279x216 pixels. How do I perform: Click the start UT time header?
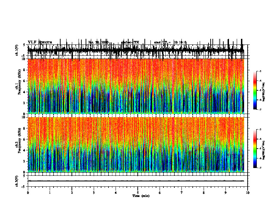[x=170, y=42]
